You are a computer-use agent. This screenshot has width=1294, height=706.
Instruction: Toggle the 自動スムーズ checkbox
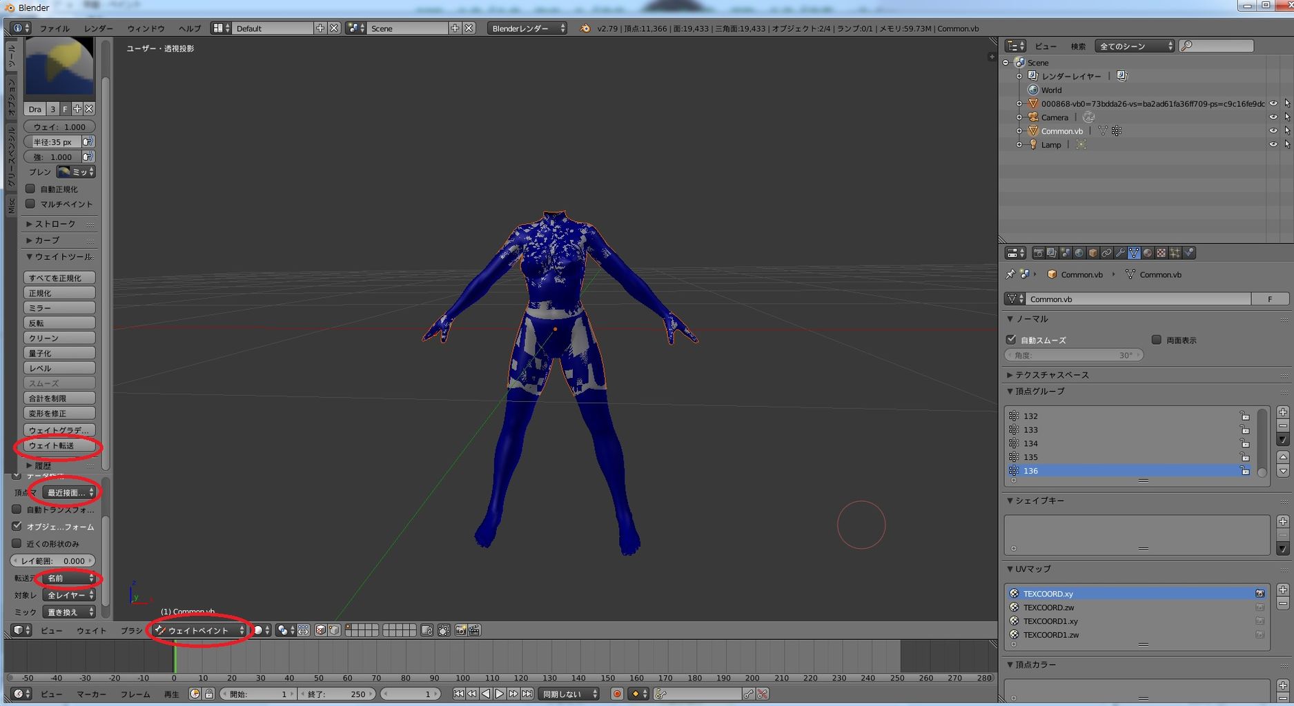point(1011,340)
